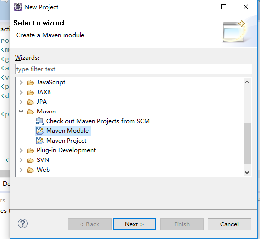Click the JavaScript folder icon
Image resolution: width=260 pixels, height=239 pixels.
[x=31, y=82]
